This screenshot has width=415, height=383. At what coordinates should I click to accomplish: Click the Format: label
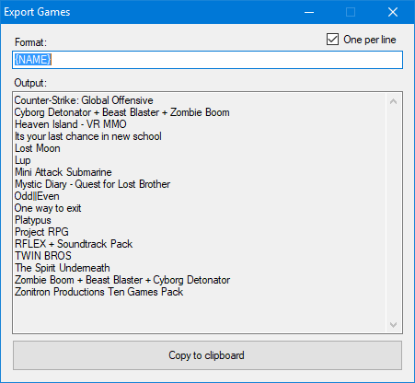pyautogui.click(x=30, y=42)
